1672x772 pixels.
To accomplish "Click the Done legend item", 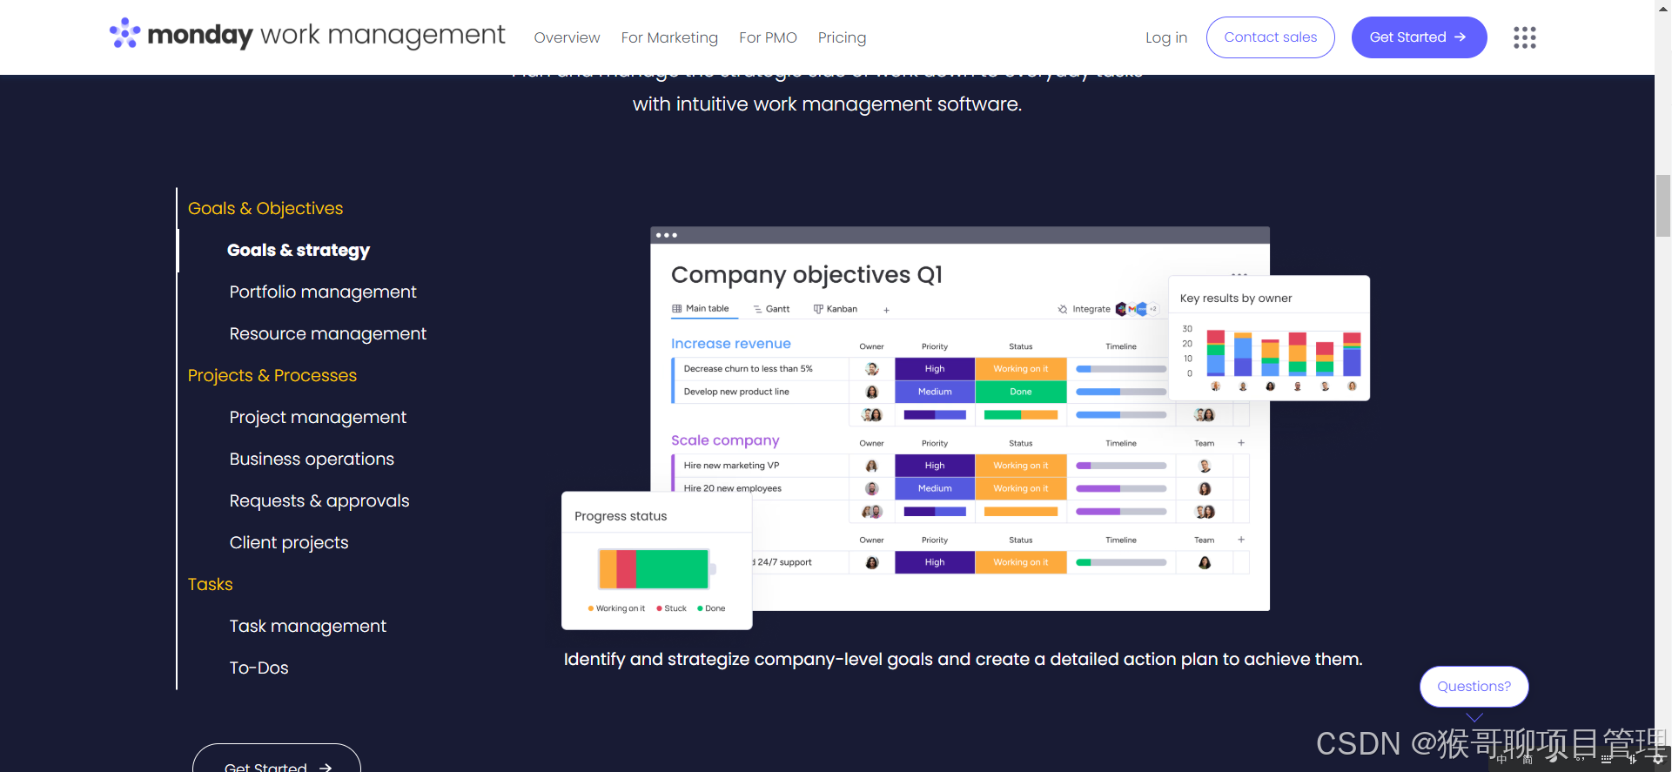I will tap(711, 608).
